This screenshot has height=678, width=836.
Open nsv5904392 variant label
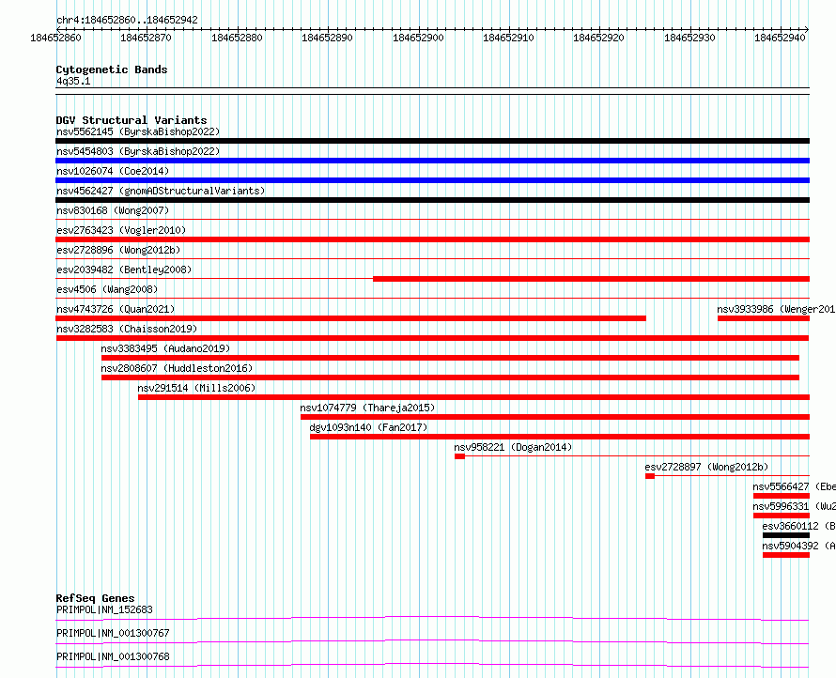click(798, 546)
